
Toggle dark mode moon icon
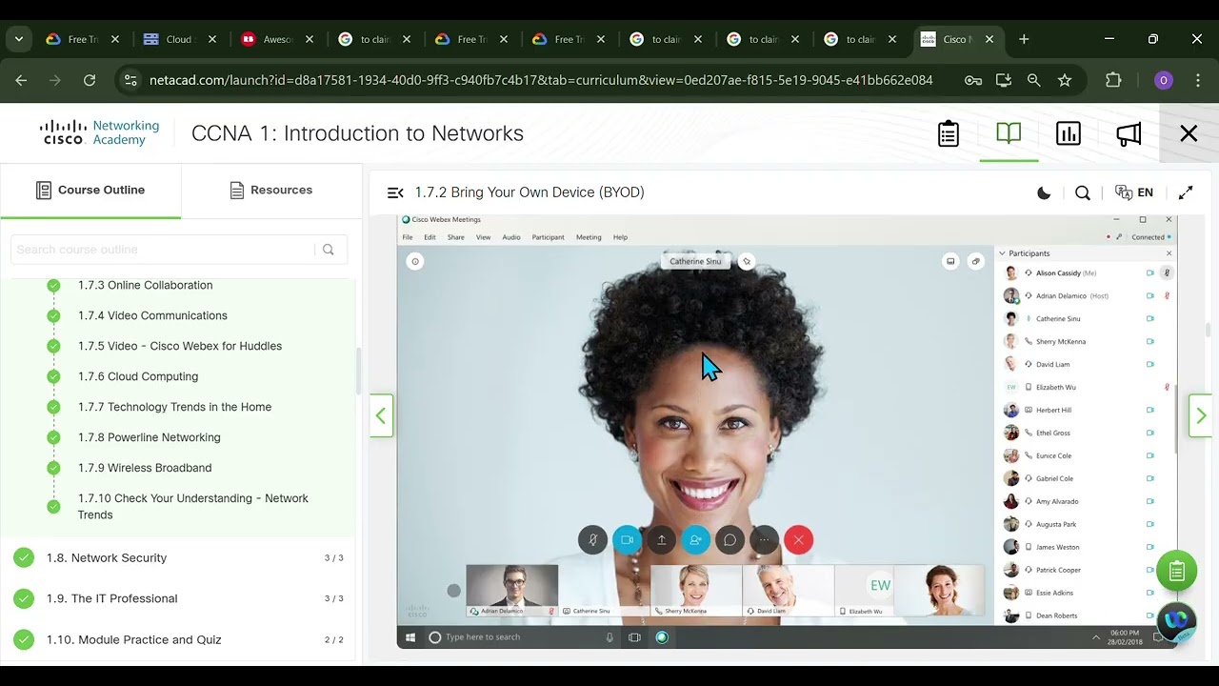pyautogui.click(x=1044, y=192)
